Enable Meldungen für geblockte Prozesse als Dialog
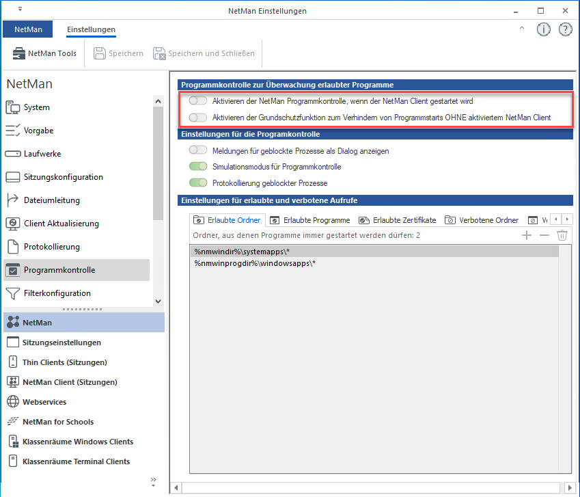 tap(198, 150)
